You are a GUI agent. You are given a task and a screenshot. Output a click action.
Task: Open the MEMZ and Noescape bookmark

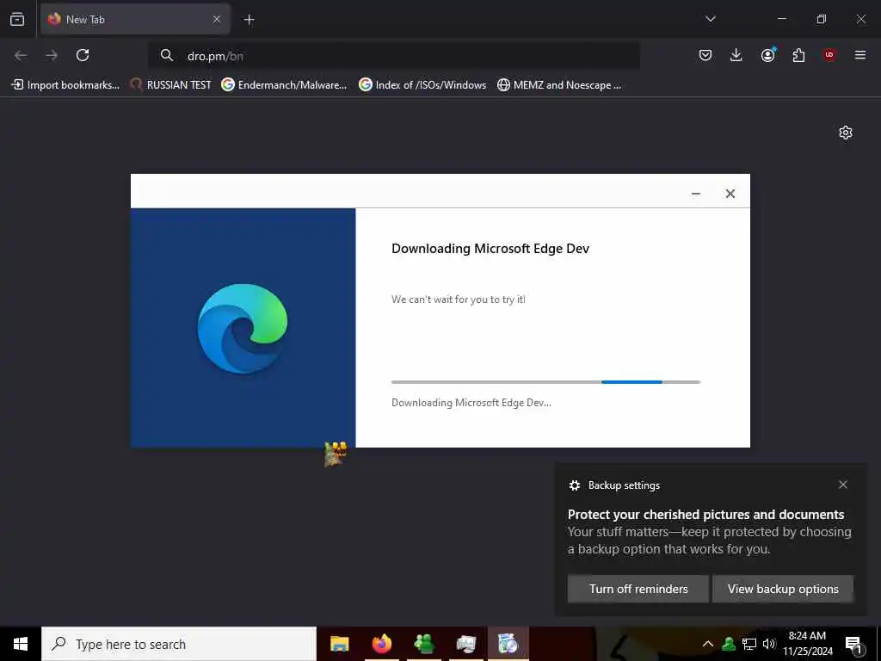[x=559, y=85]
